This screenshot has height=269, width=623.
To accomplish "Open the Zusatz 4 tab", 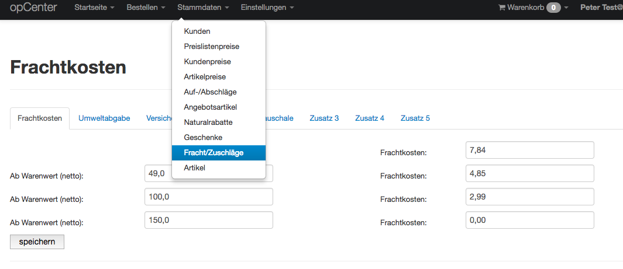I will 370,118.
